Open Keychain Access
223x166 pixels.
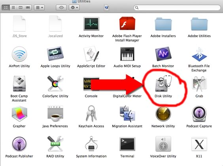(91, 114)
